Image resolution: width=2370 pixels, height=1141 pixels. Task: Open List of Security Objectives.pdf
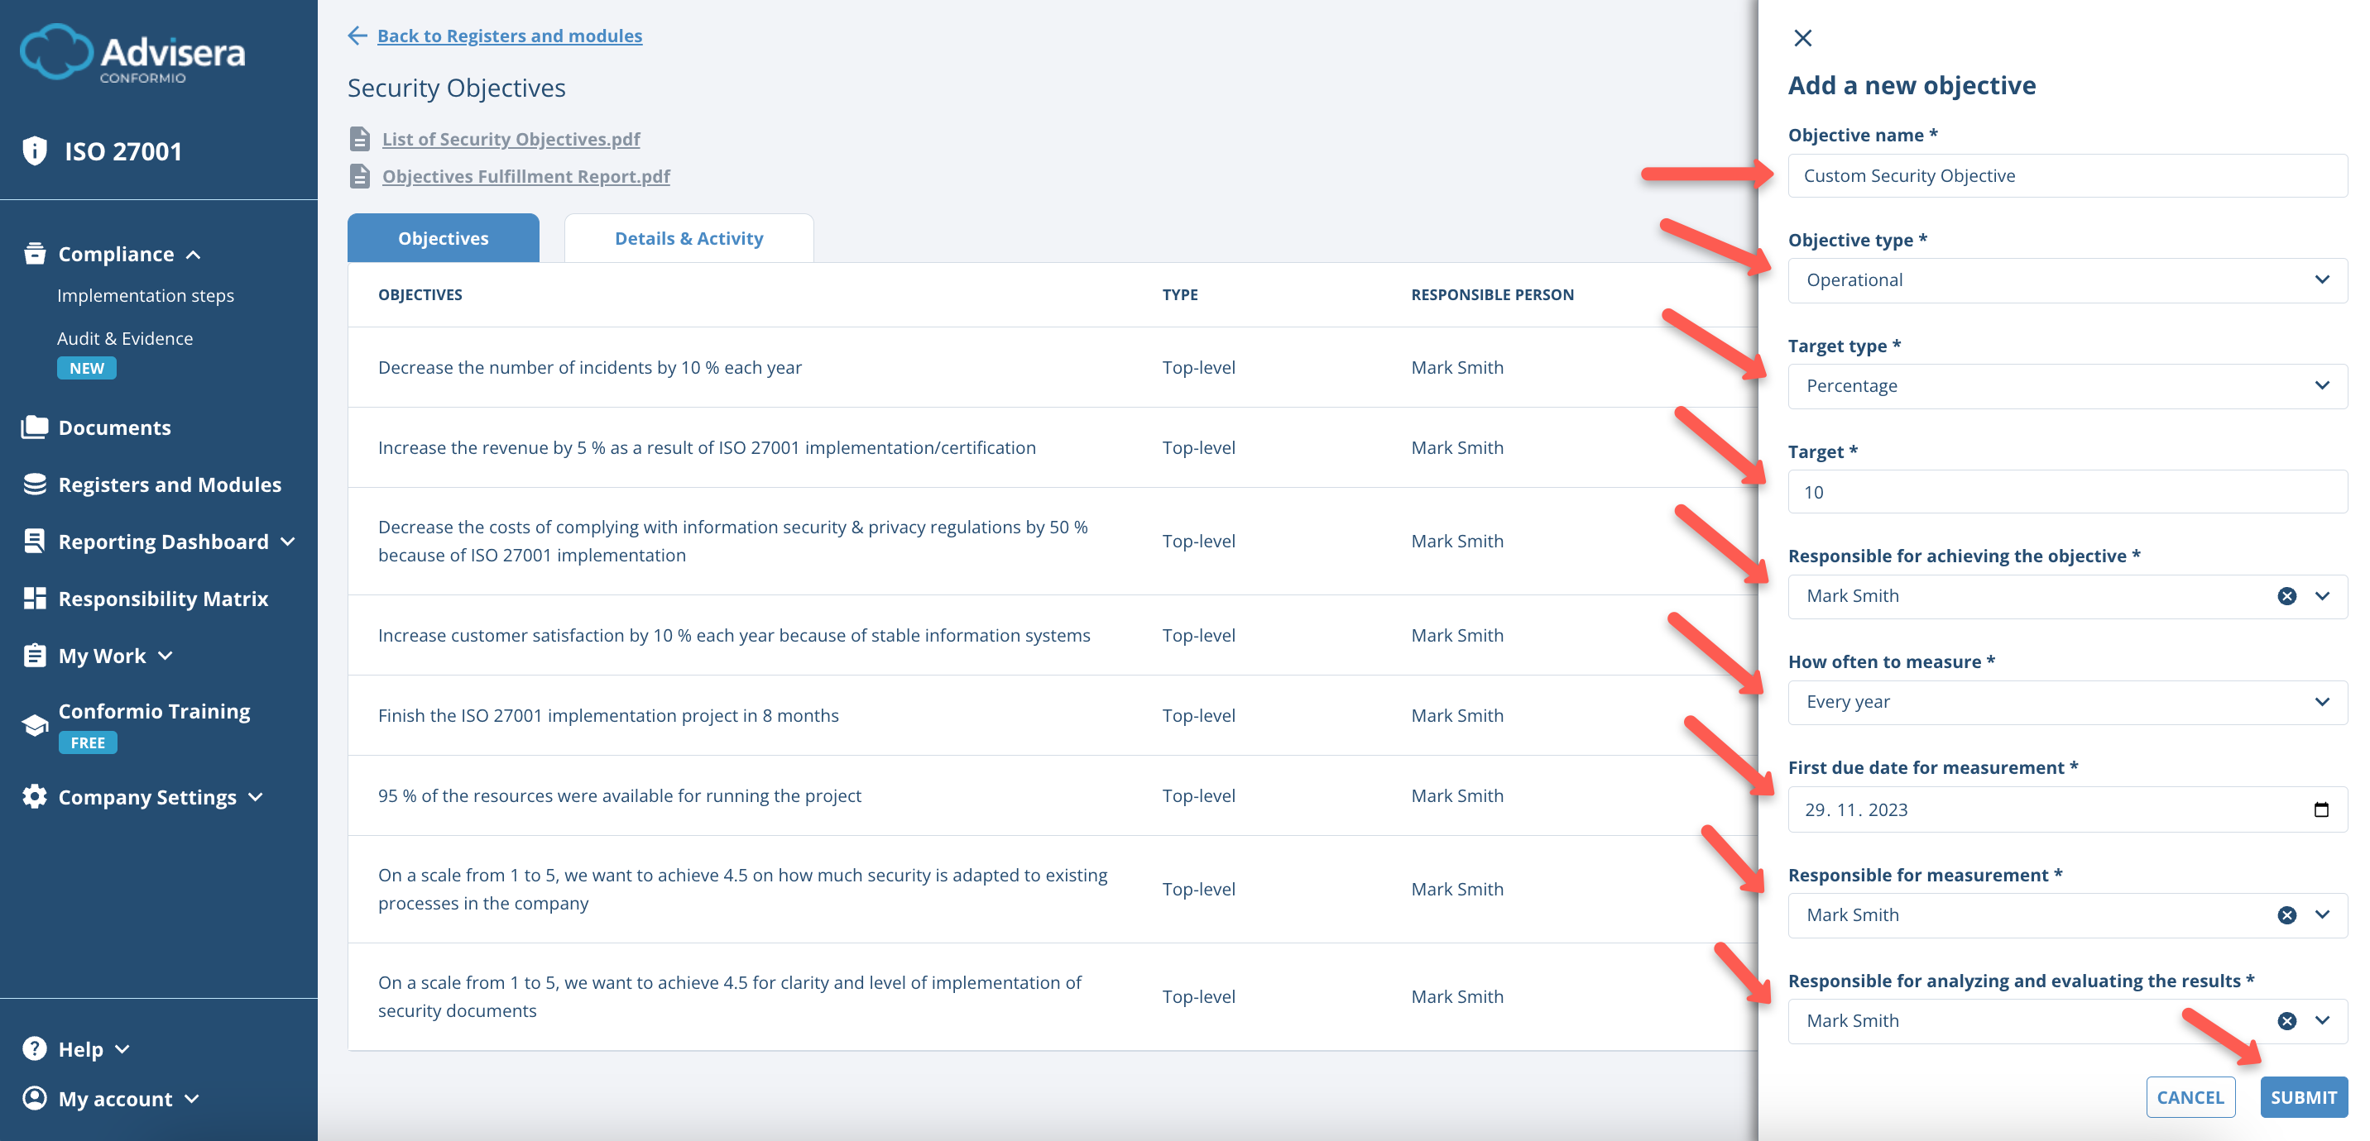(510, 138)
